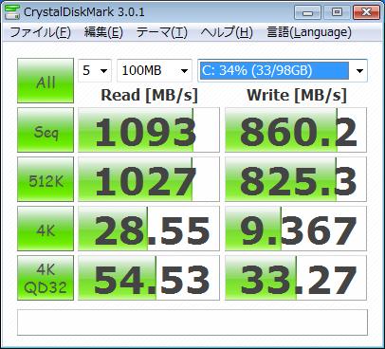Minimize the CrystalDiskMark window

click(307, 12)
